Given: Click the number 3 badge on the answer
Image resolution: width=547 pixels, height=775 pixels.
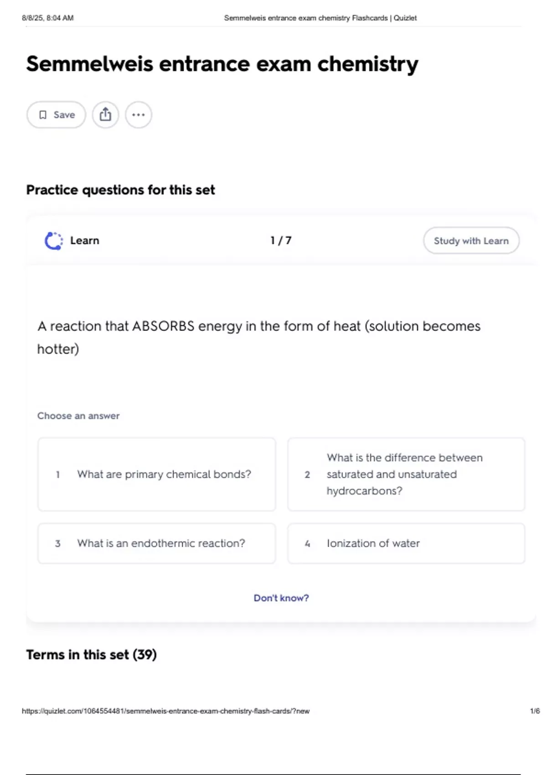Looking at the screenshot, I should pos(58,543).
